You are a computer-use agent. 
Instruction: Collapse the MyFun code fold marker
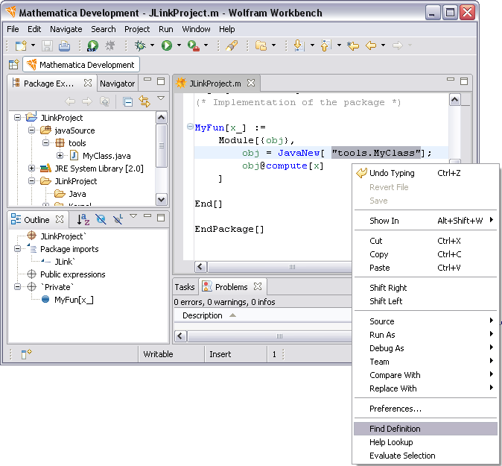(x=189, y=127)
